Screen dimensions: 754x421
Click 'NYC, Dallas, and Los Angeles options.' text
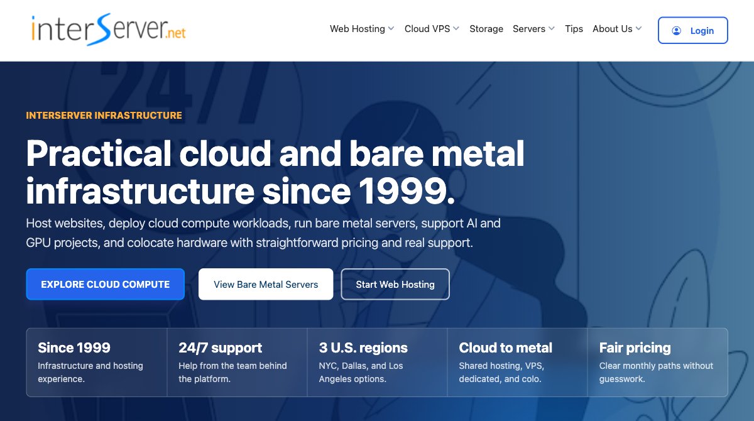point(361,373)
